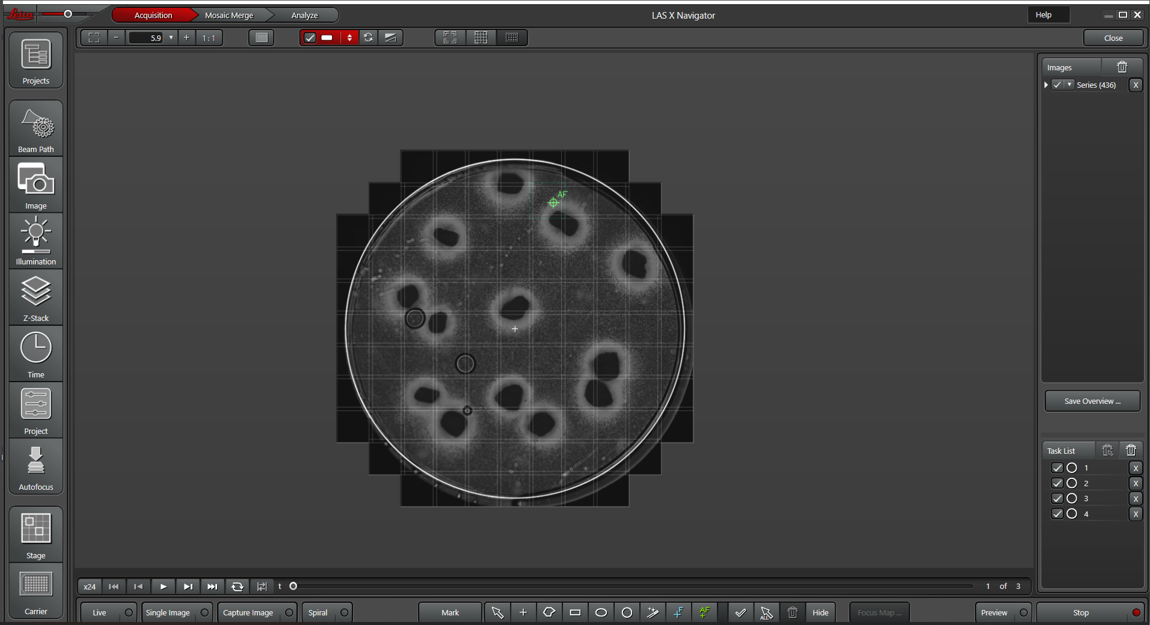The width and height of the screenshot is (1150, 625).
Task: Select the polygon region drawing tool
Action: click(549, 612)
